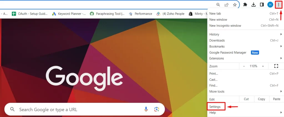Open the profile avatar H

(x=270, y=5)
